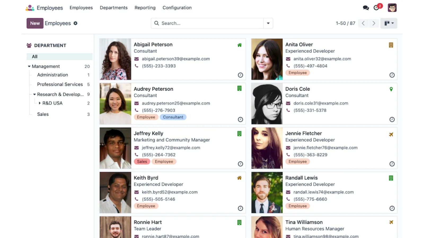Click the 1-50 / 87 pager counter
This screenshot has height=238, width=424.
(x=346, y=23)
